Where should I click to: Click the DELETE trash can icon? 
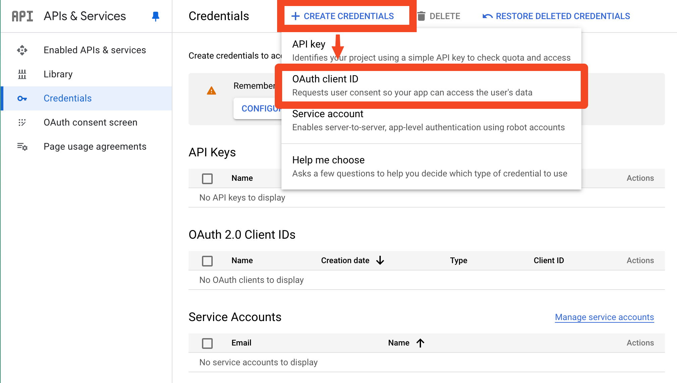tap(422, 16)
